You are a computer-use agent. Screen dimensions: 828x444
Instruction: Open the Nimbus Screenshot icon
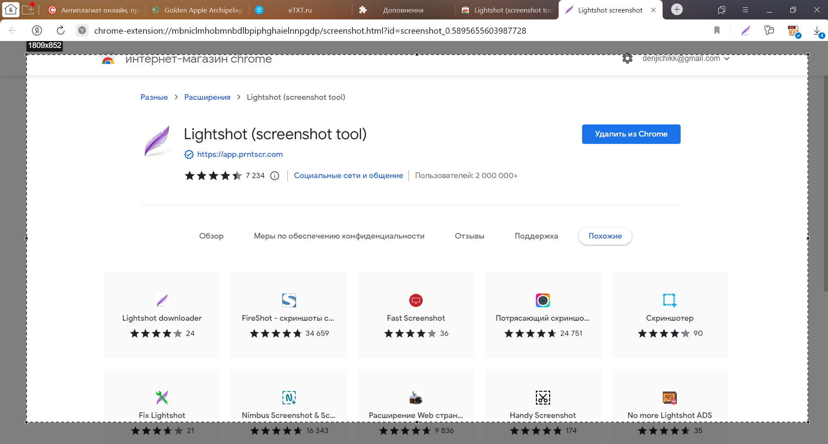(x=289, y=397)
